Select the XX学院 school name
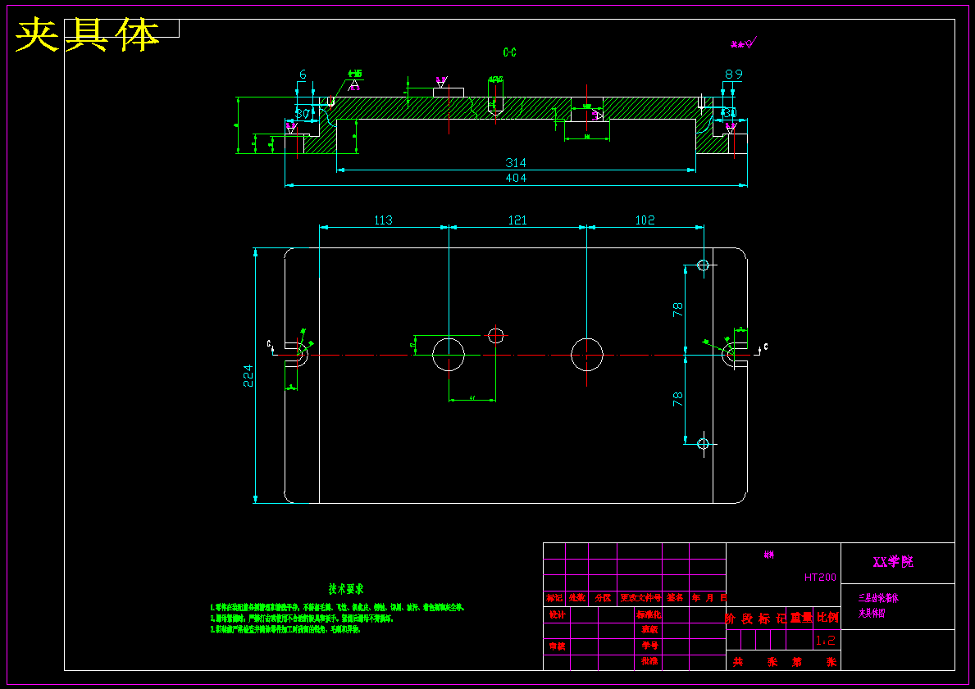This screenshot has width=975, height=689. pyautogui.click(x=893, y=562)
